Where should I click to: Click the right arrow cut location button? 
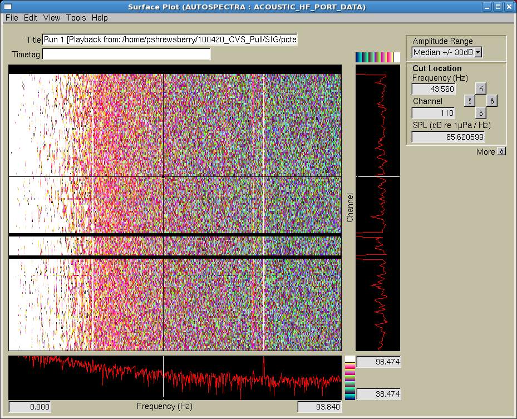(492, 101)
